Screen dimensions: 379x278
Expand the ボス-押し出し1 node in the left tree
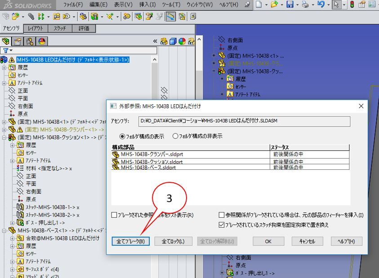click(x=12, y=223)
